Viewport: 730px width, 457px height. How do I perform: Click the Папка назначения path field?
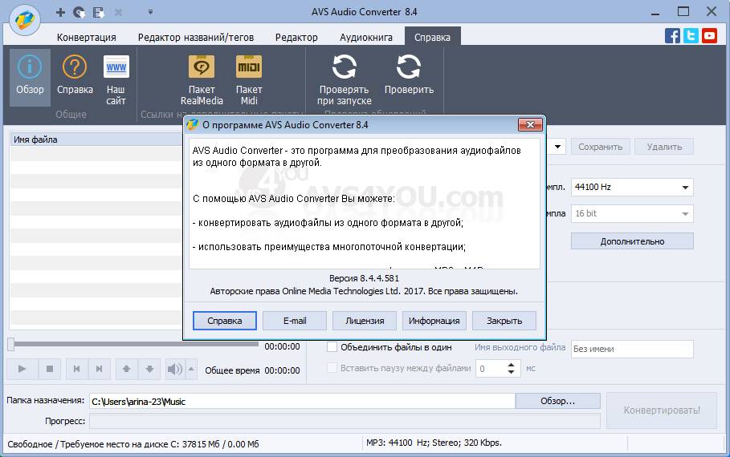pos(301,402)
